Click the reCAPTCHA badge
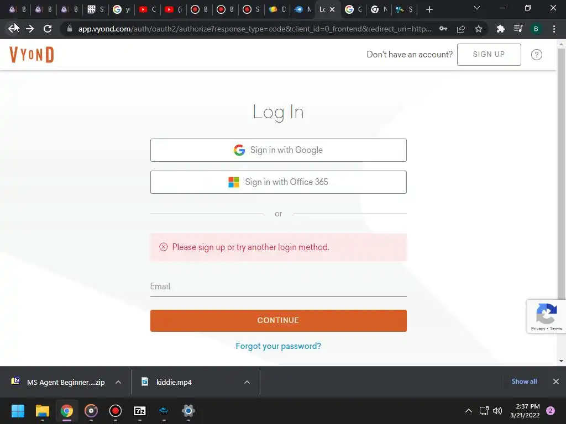This screenshot has height=424, width=566. coord(547,316)
